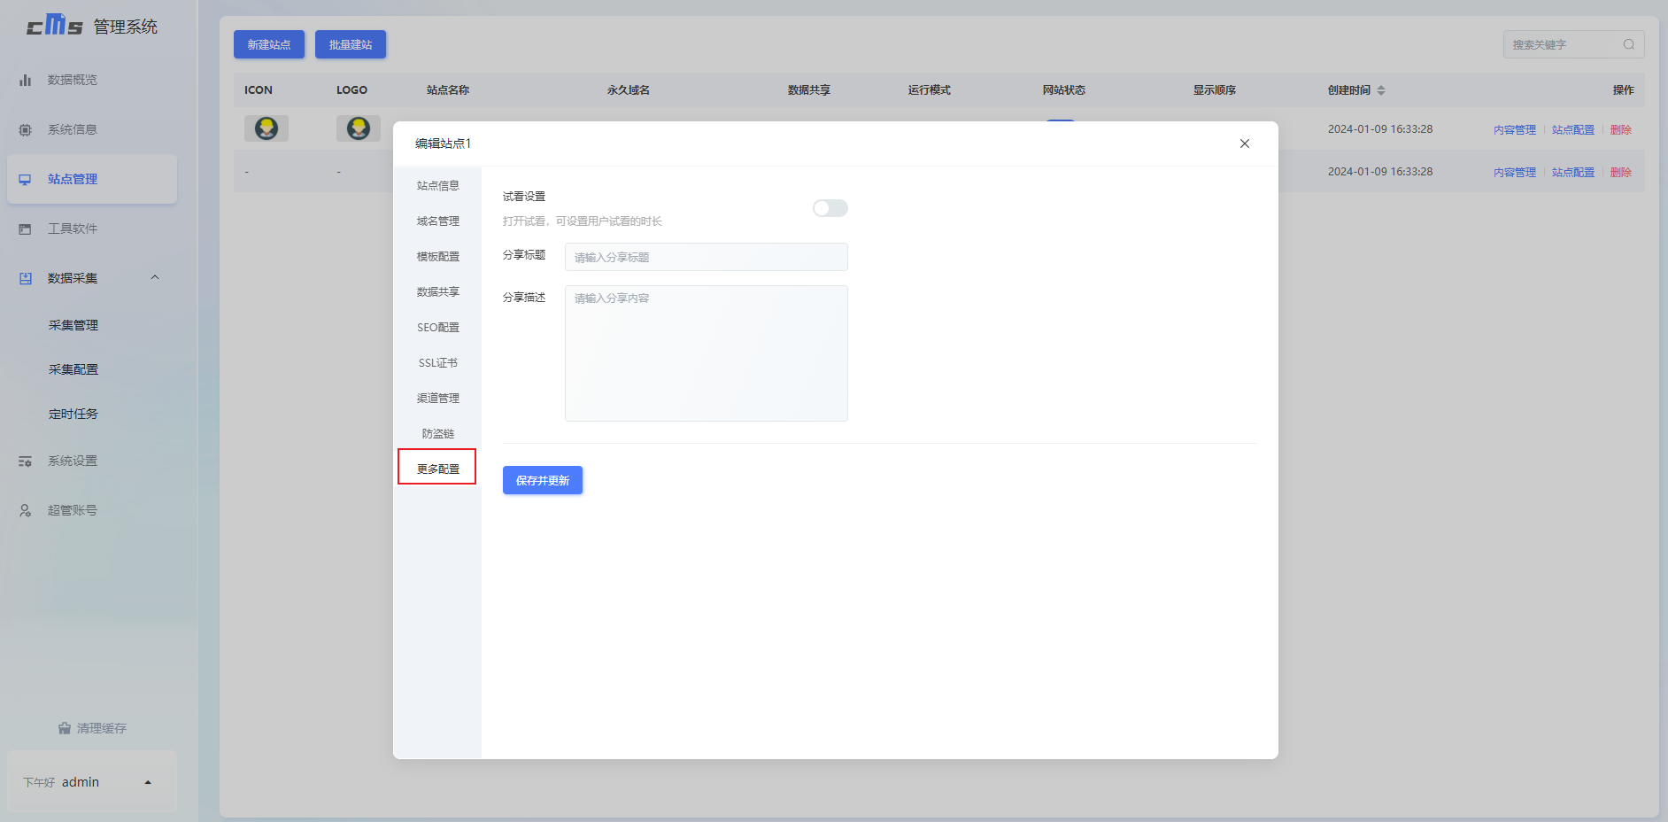Open 工具软件 in sidebar
The height and width of the screenshot is (822, 1668).
[92, 229]
